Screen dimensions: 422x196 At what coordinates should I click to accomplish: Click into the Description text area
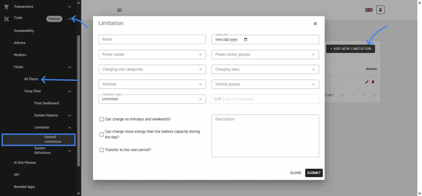265,136
